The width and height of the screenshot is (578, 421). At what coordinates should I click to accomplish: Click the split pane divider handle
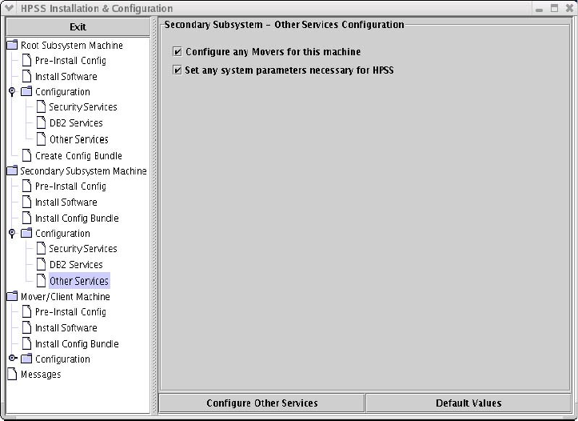[154, 216]
